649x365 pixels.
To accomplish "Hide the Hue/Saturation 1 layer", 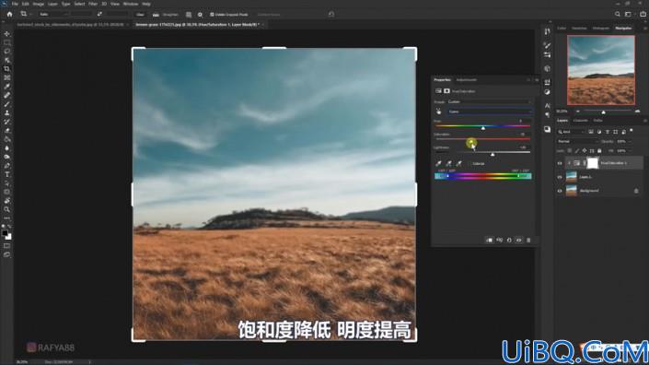I will 560,164.
